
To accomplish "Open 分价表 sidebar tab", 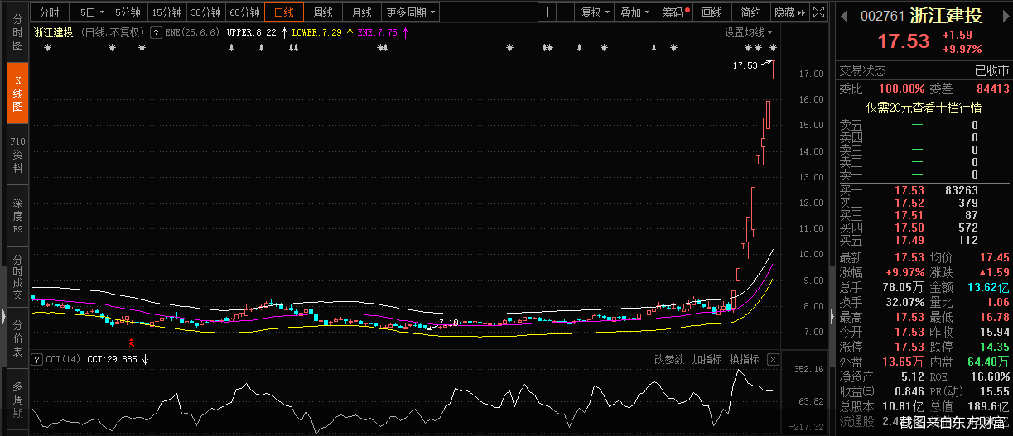I will (18, 338).
